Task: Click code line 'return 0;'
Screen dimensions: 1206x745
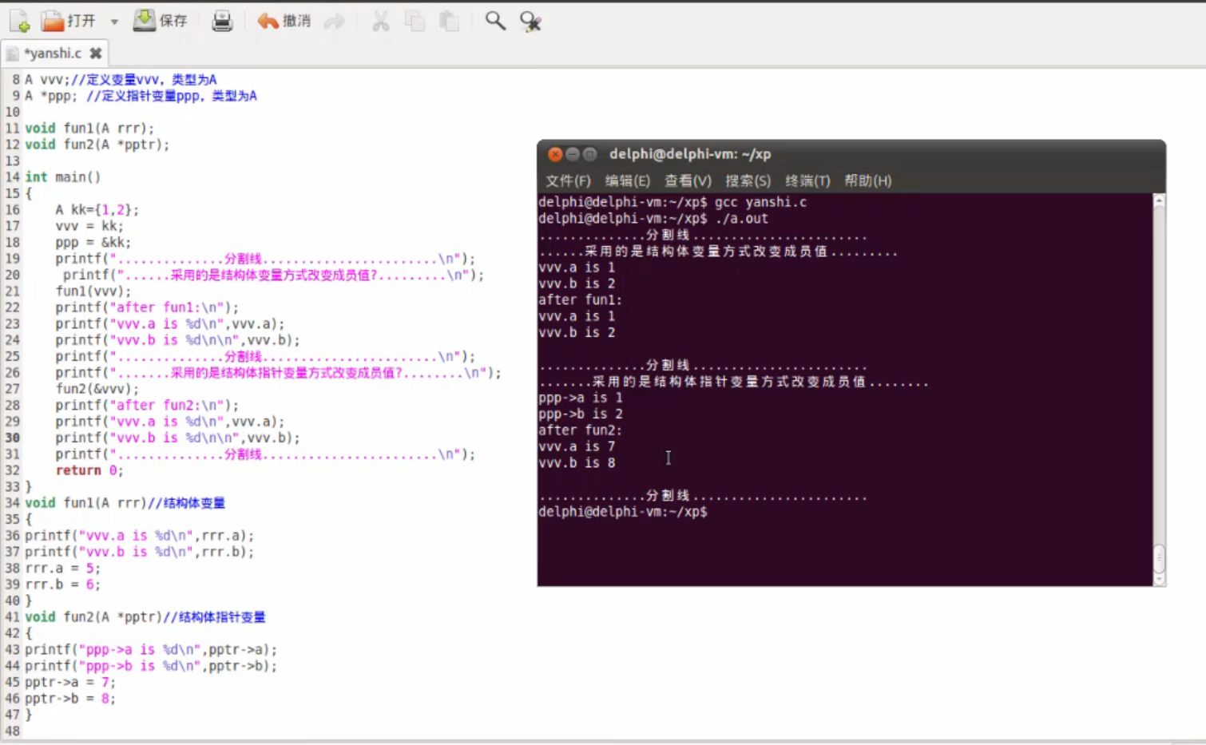Action: (x=89, y=470)
